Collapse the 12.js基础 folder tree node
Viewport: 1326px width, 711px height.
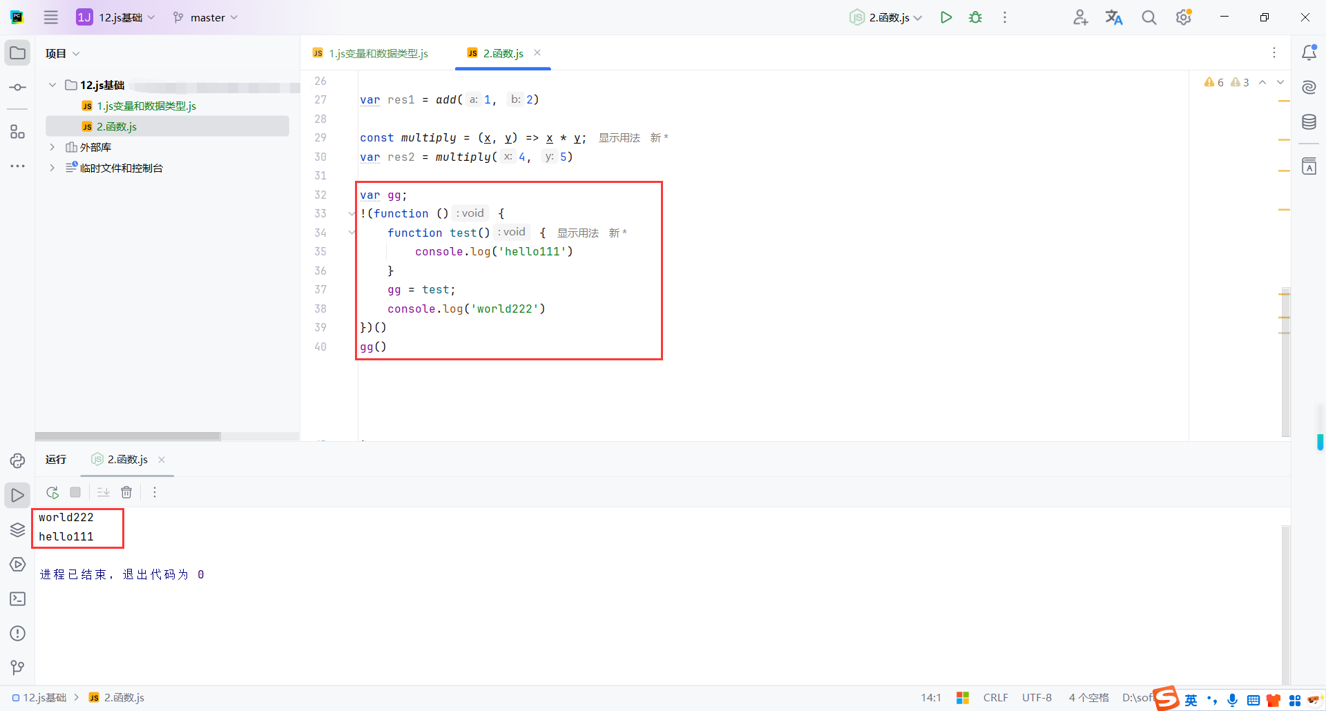(52, 85)
